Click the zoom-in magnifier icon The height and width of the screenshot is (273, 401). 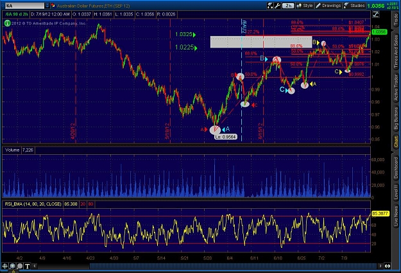click(x=12, y=266)
